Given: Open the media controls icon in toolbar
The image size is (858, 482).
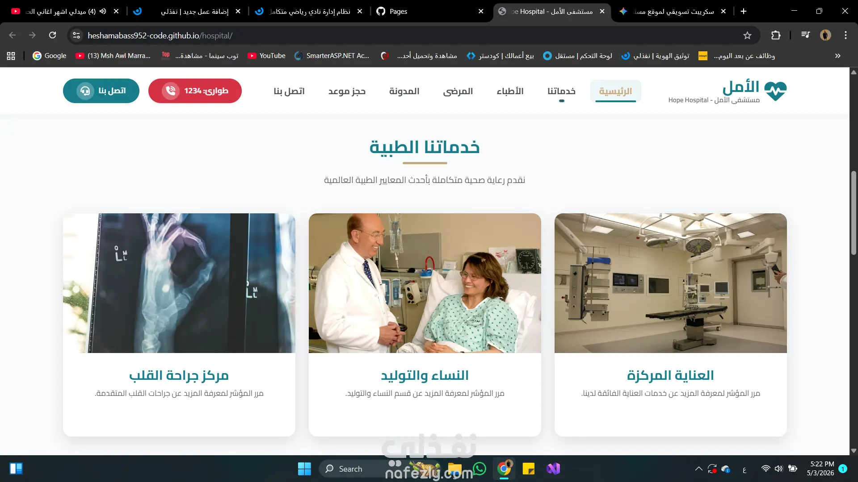Looking at the screenshot, I should click(805, 35).
